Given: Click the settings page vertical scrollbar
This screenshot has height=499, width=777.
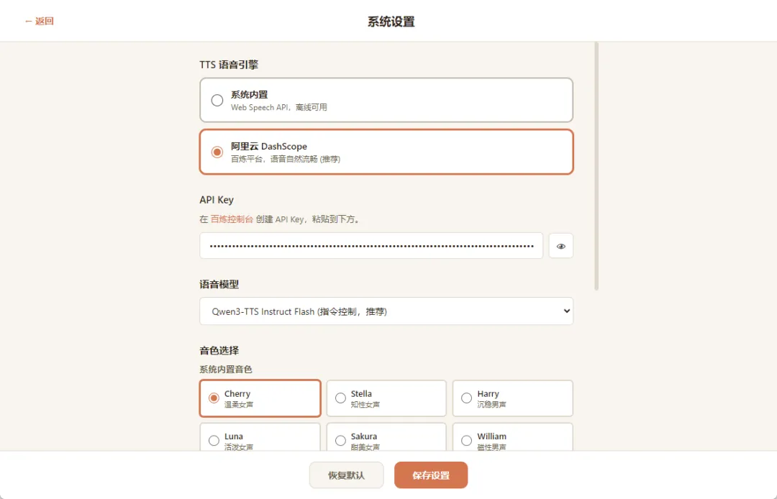Looking at the screenshot, I should [596, 166].
